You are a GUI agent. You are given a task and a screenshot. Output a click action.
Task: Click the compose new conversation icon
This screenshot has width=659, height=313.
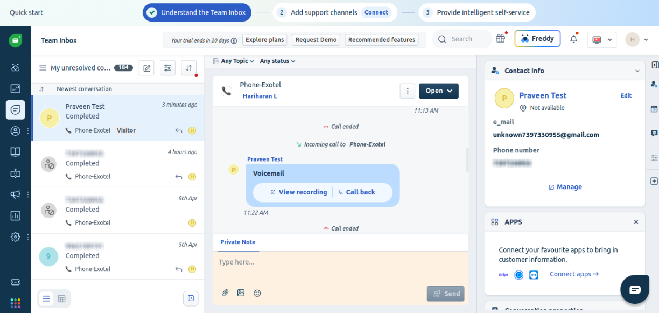[146, 68]
